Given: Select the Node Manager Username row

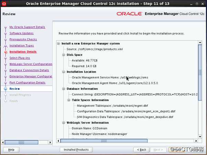Looking at the screenshot, I should tap(99, 134).
